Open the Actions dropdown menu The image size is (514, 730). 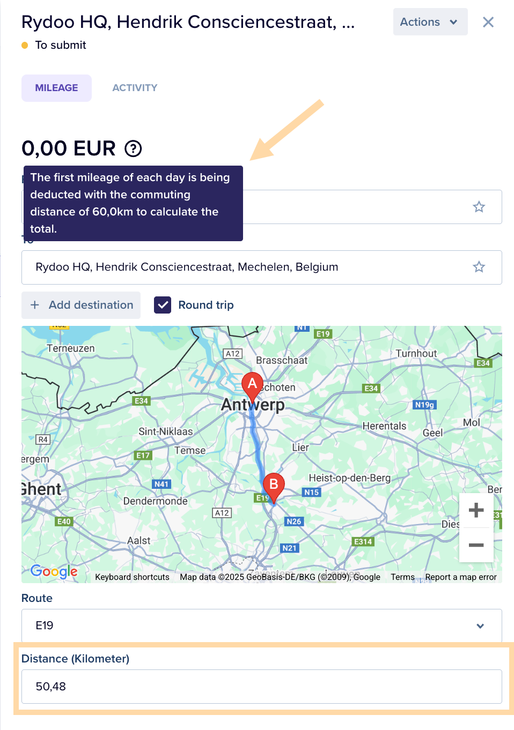[430, 22]
